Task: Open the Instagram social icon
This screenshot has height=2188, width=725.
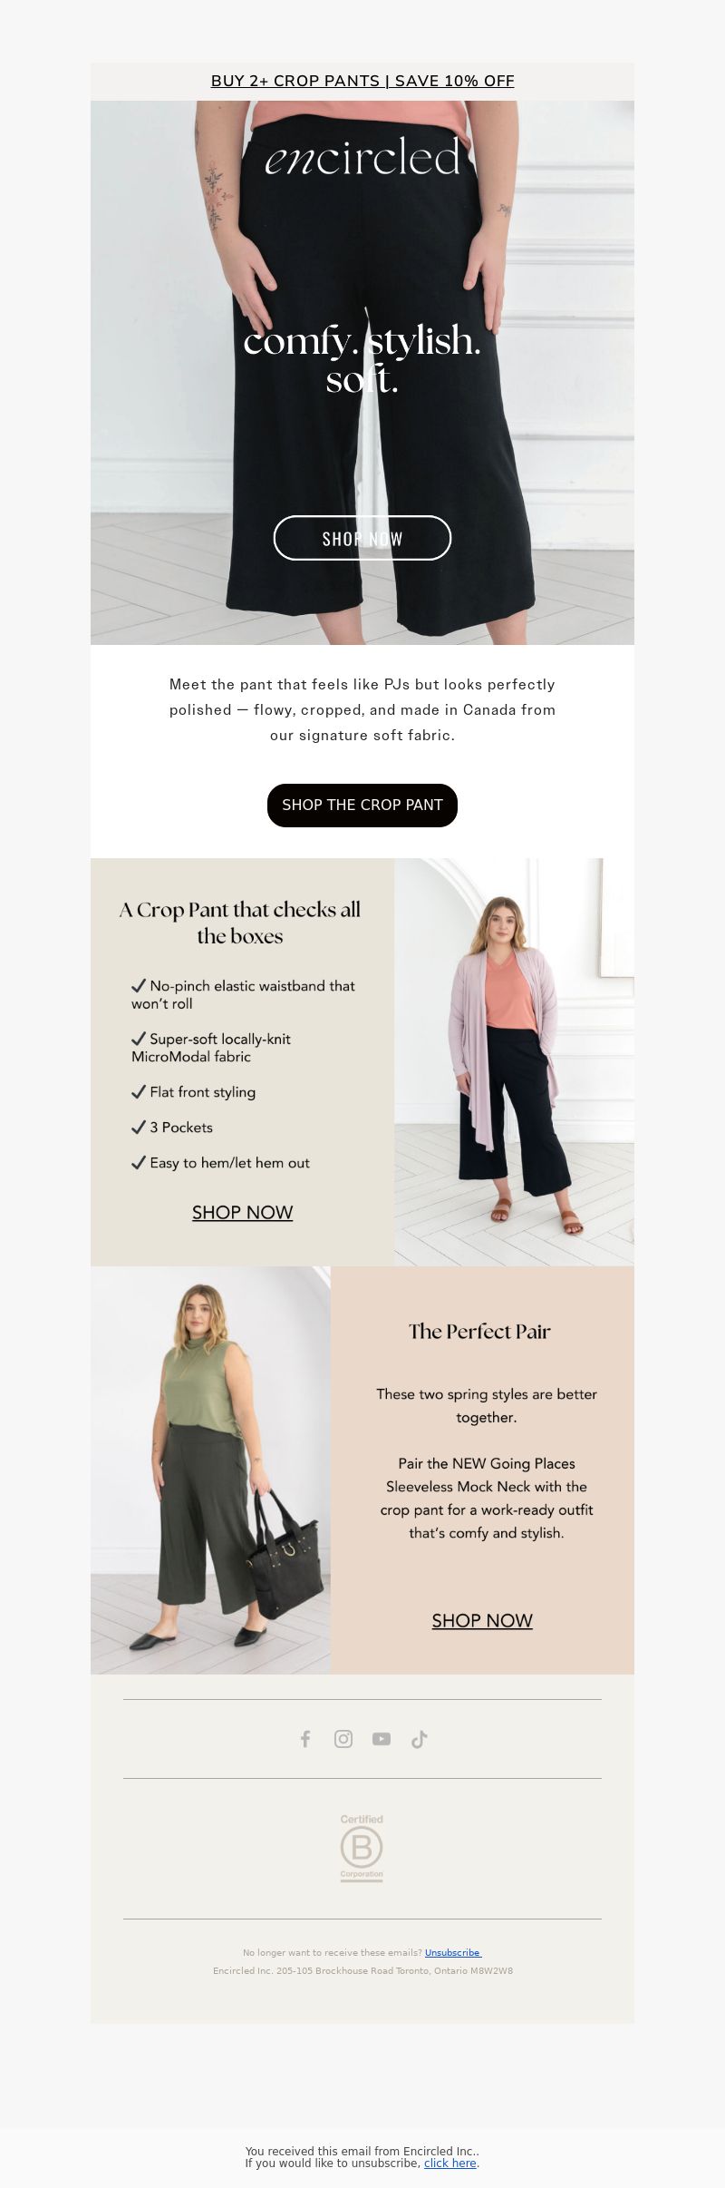Action: tap(343, 1738)
